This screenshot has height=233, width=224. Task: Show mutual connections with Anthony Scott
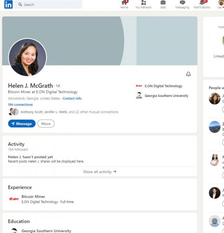coord(69,112)
